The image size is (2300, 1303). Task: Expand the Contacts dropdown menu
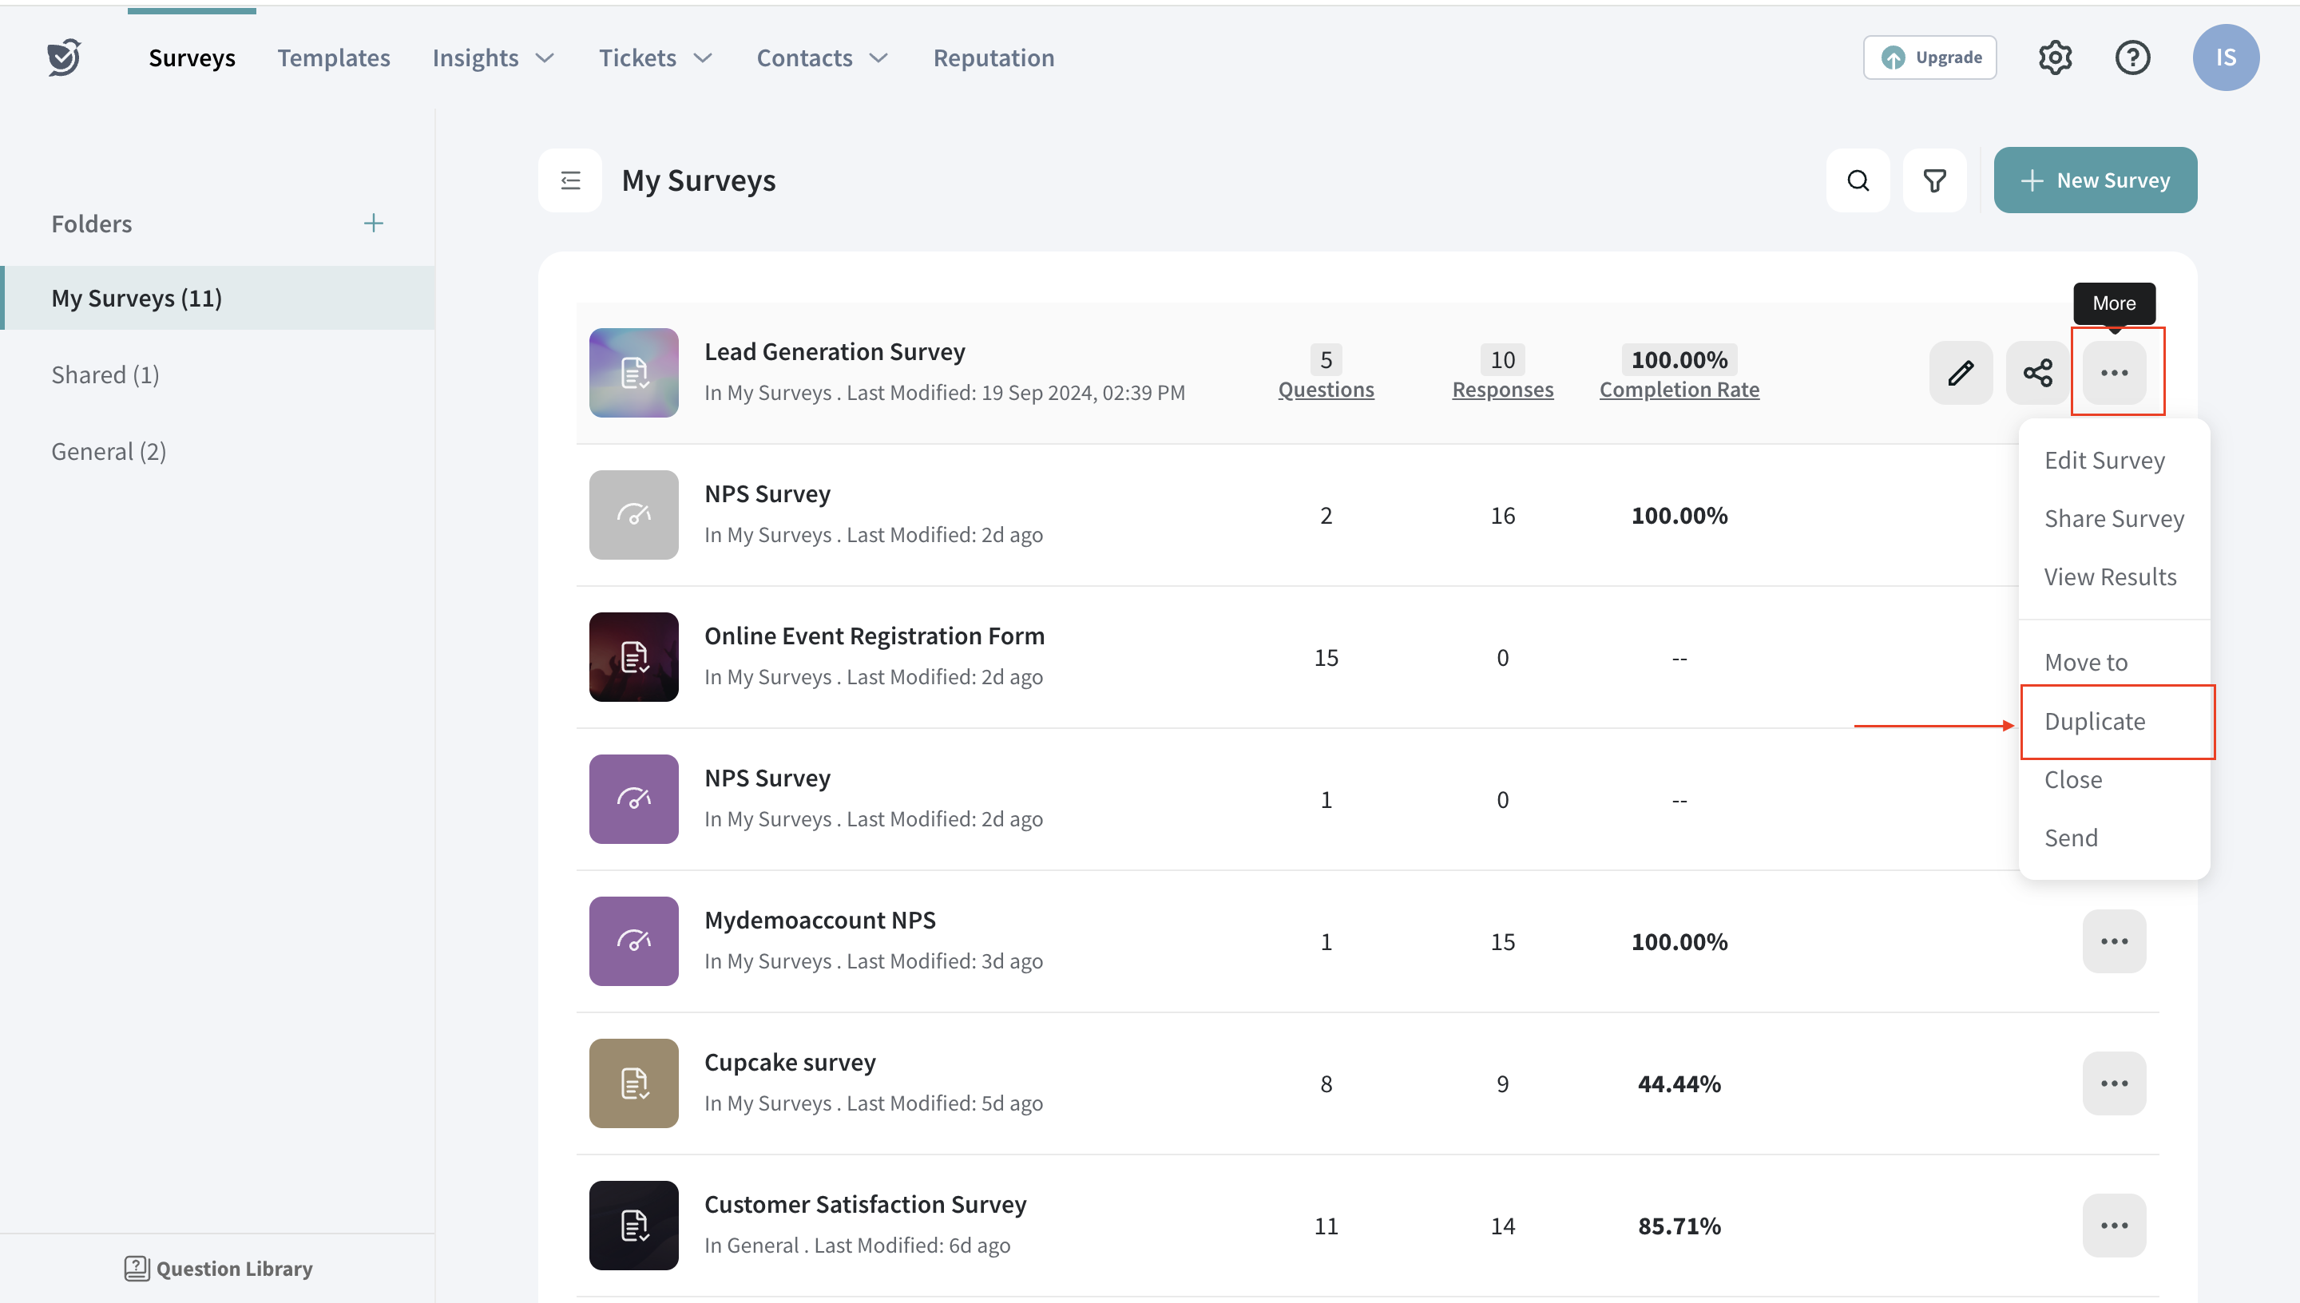822,58
